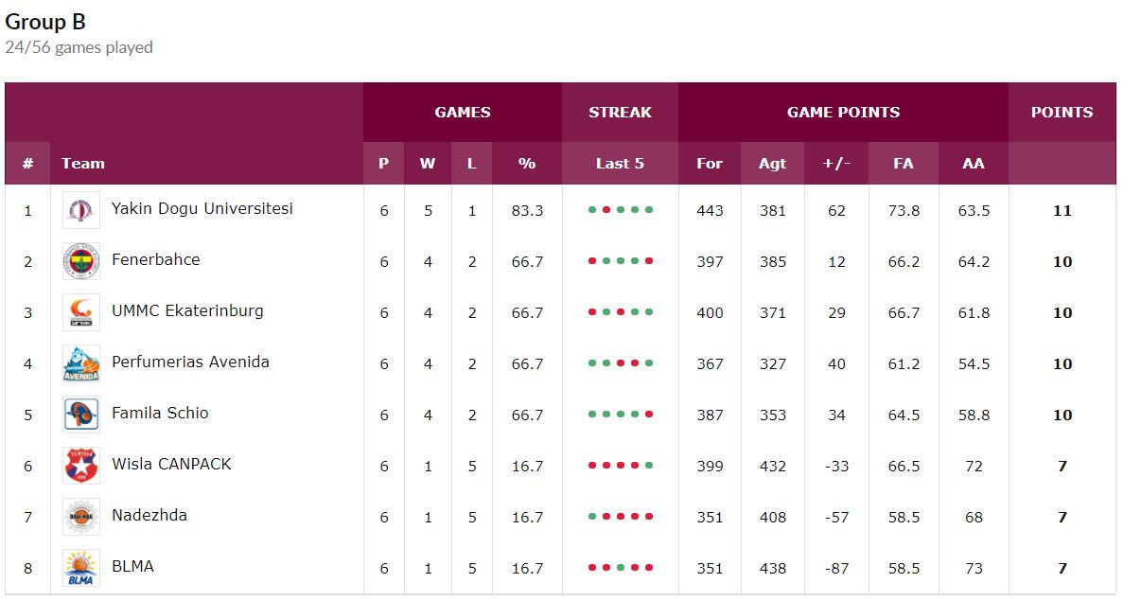The image size is (1124, 601).
Task: Go to the Wisla CANPACK team page
Action: tap(171, 464)
